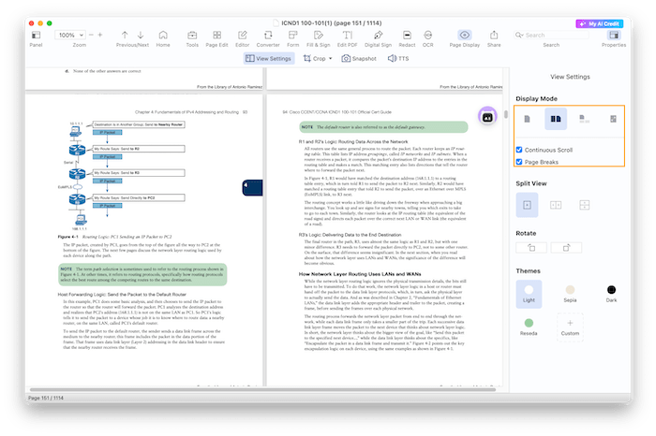Open the Home tab
Viewport: 656px width, 436px height.
coord(163,38)
